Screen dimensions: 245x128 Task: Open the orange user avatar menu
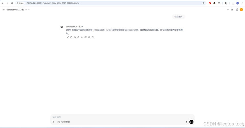[x=241, y=10]
